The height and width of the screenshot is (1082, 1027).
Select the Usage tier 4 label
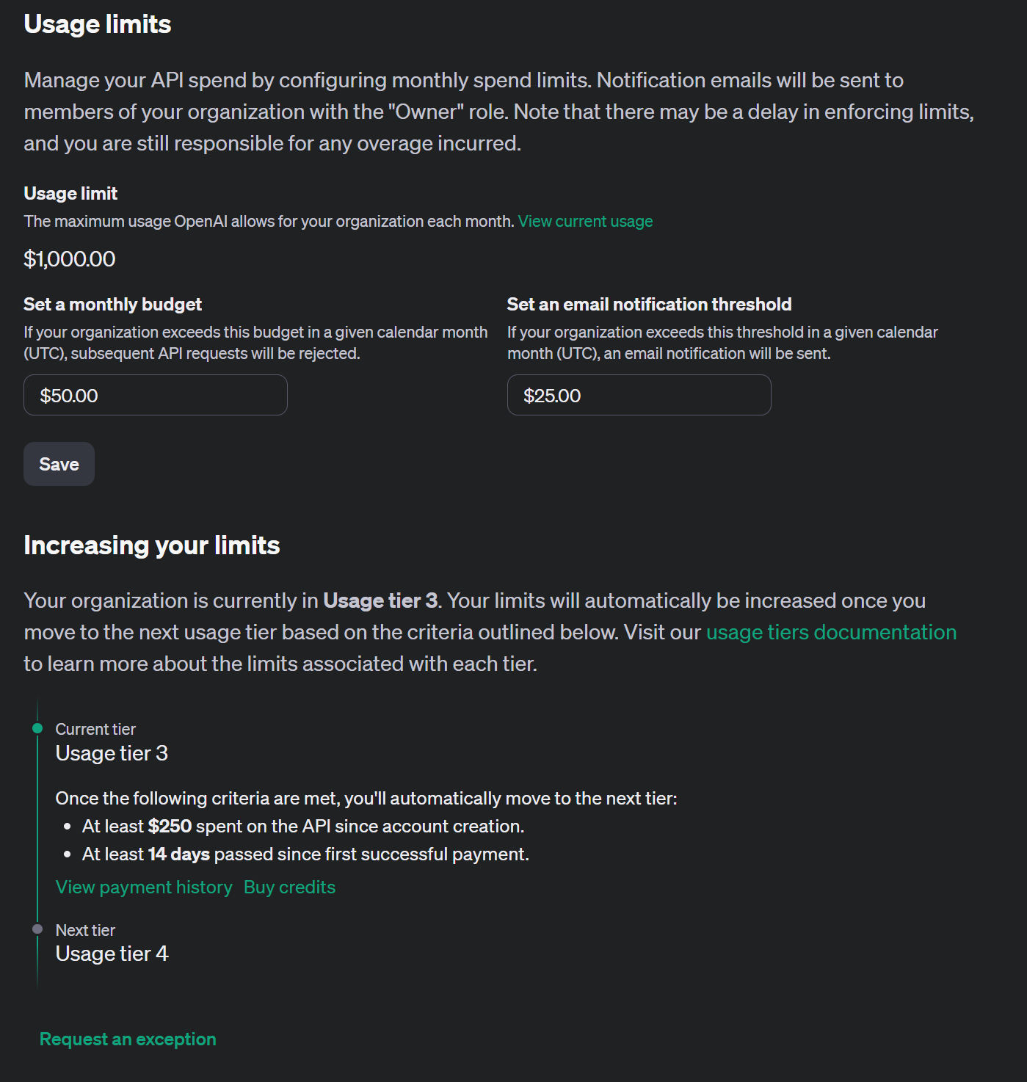(x=112, y=954)
